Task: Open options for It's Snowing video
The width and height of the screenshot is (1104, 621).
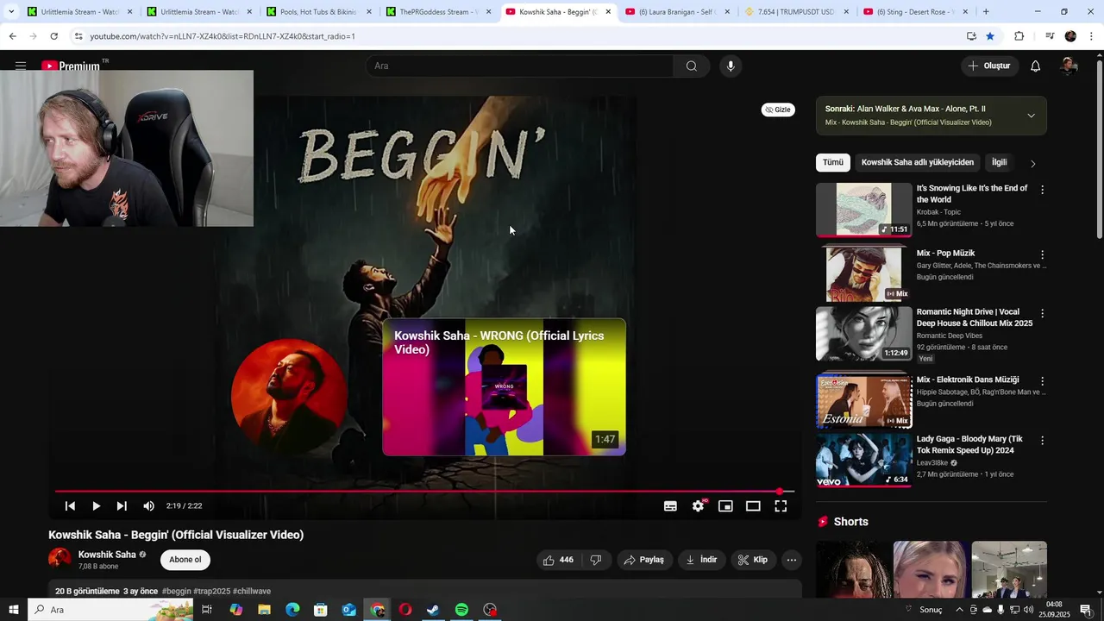Action: point(1042,190)
